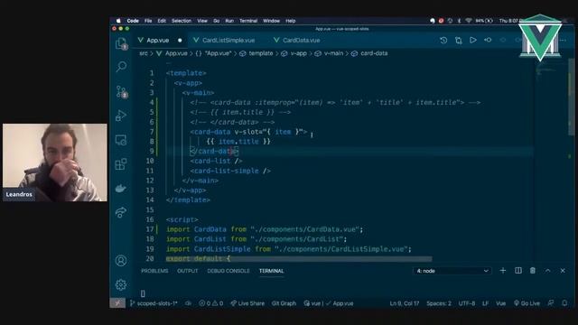
Task: Open the Apple menu
Action: [x=118, y=21]
